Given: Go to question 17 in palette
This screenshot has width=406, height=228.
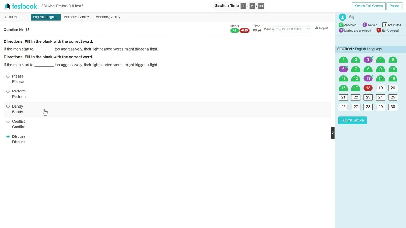Looking at the screenshot, I should point(356,88).
